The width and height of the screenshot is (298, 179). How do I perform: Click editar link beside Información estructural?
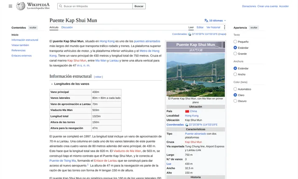pos(98,77)
